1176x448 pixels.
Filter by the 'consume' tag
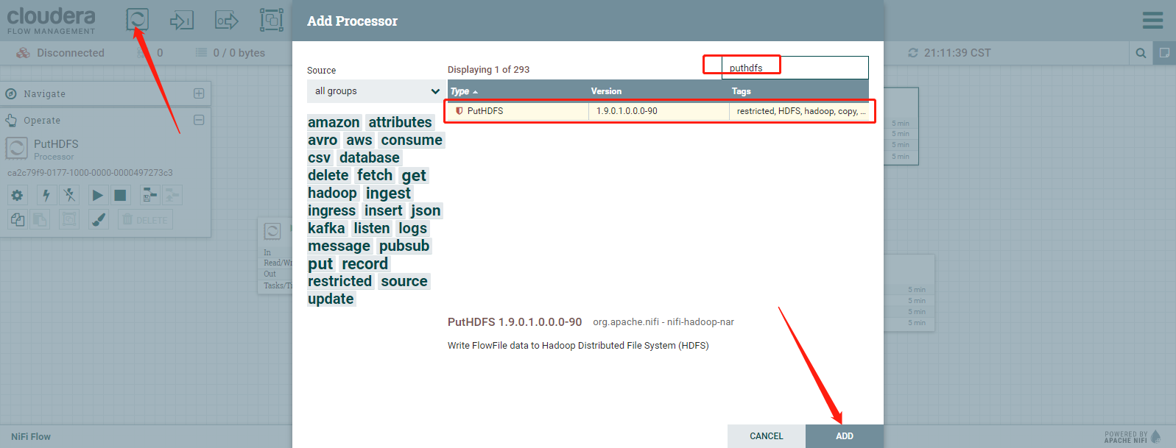(412, 140)
